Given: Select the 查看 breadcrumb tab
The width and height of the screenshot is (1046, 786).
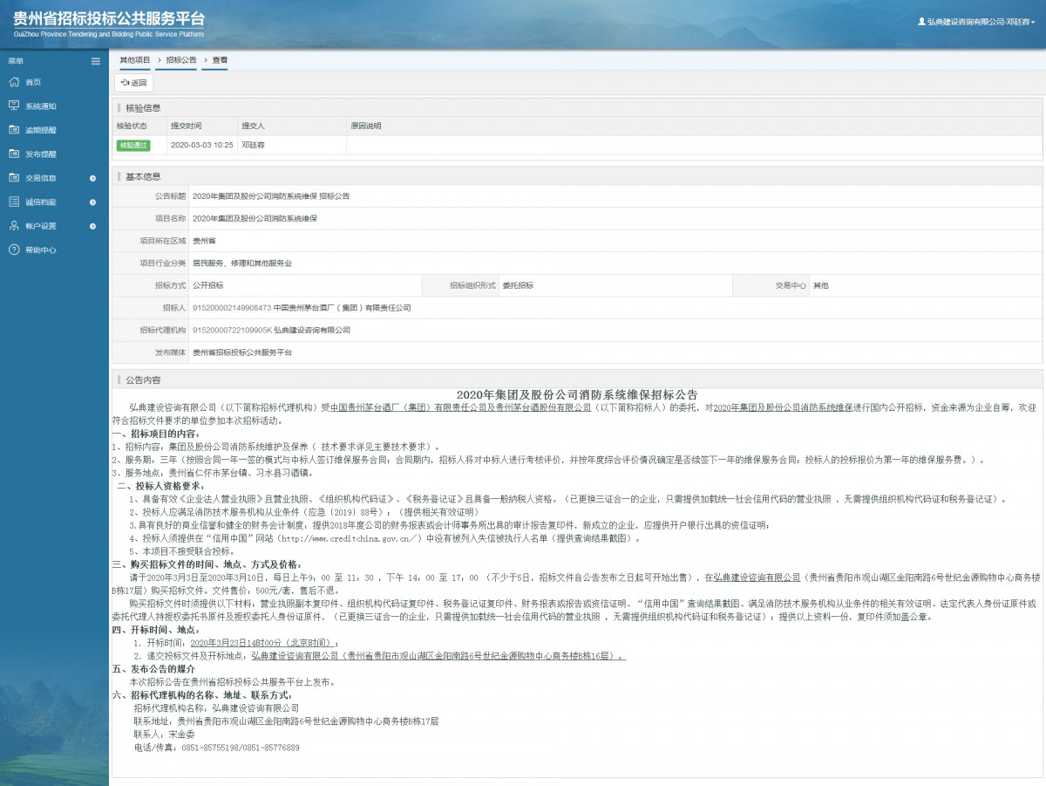Looking at the screenshot, I should tap(220, 60).
